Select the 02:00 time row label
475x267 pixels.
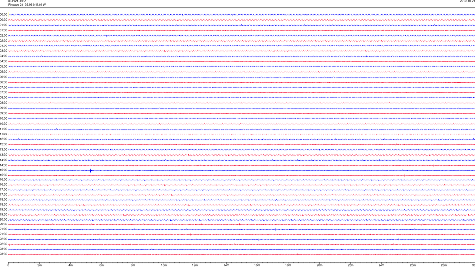pyautogui.click(x=3, y=36)
